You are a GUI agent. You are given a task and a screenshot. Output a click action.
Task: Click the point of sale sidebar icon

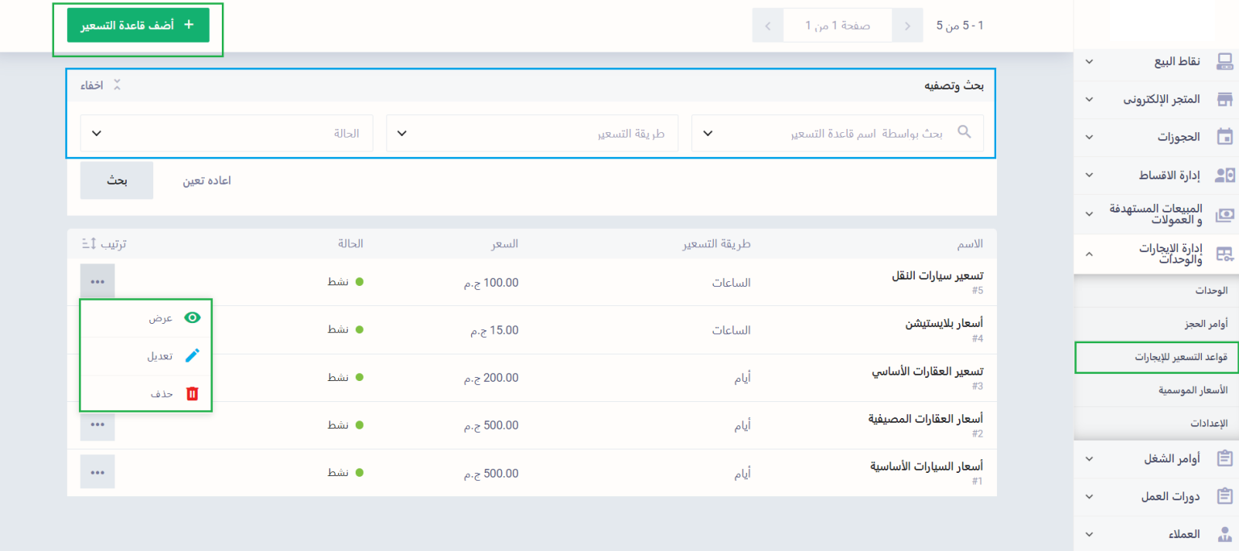click(x=1224, y=62)
